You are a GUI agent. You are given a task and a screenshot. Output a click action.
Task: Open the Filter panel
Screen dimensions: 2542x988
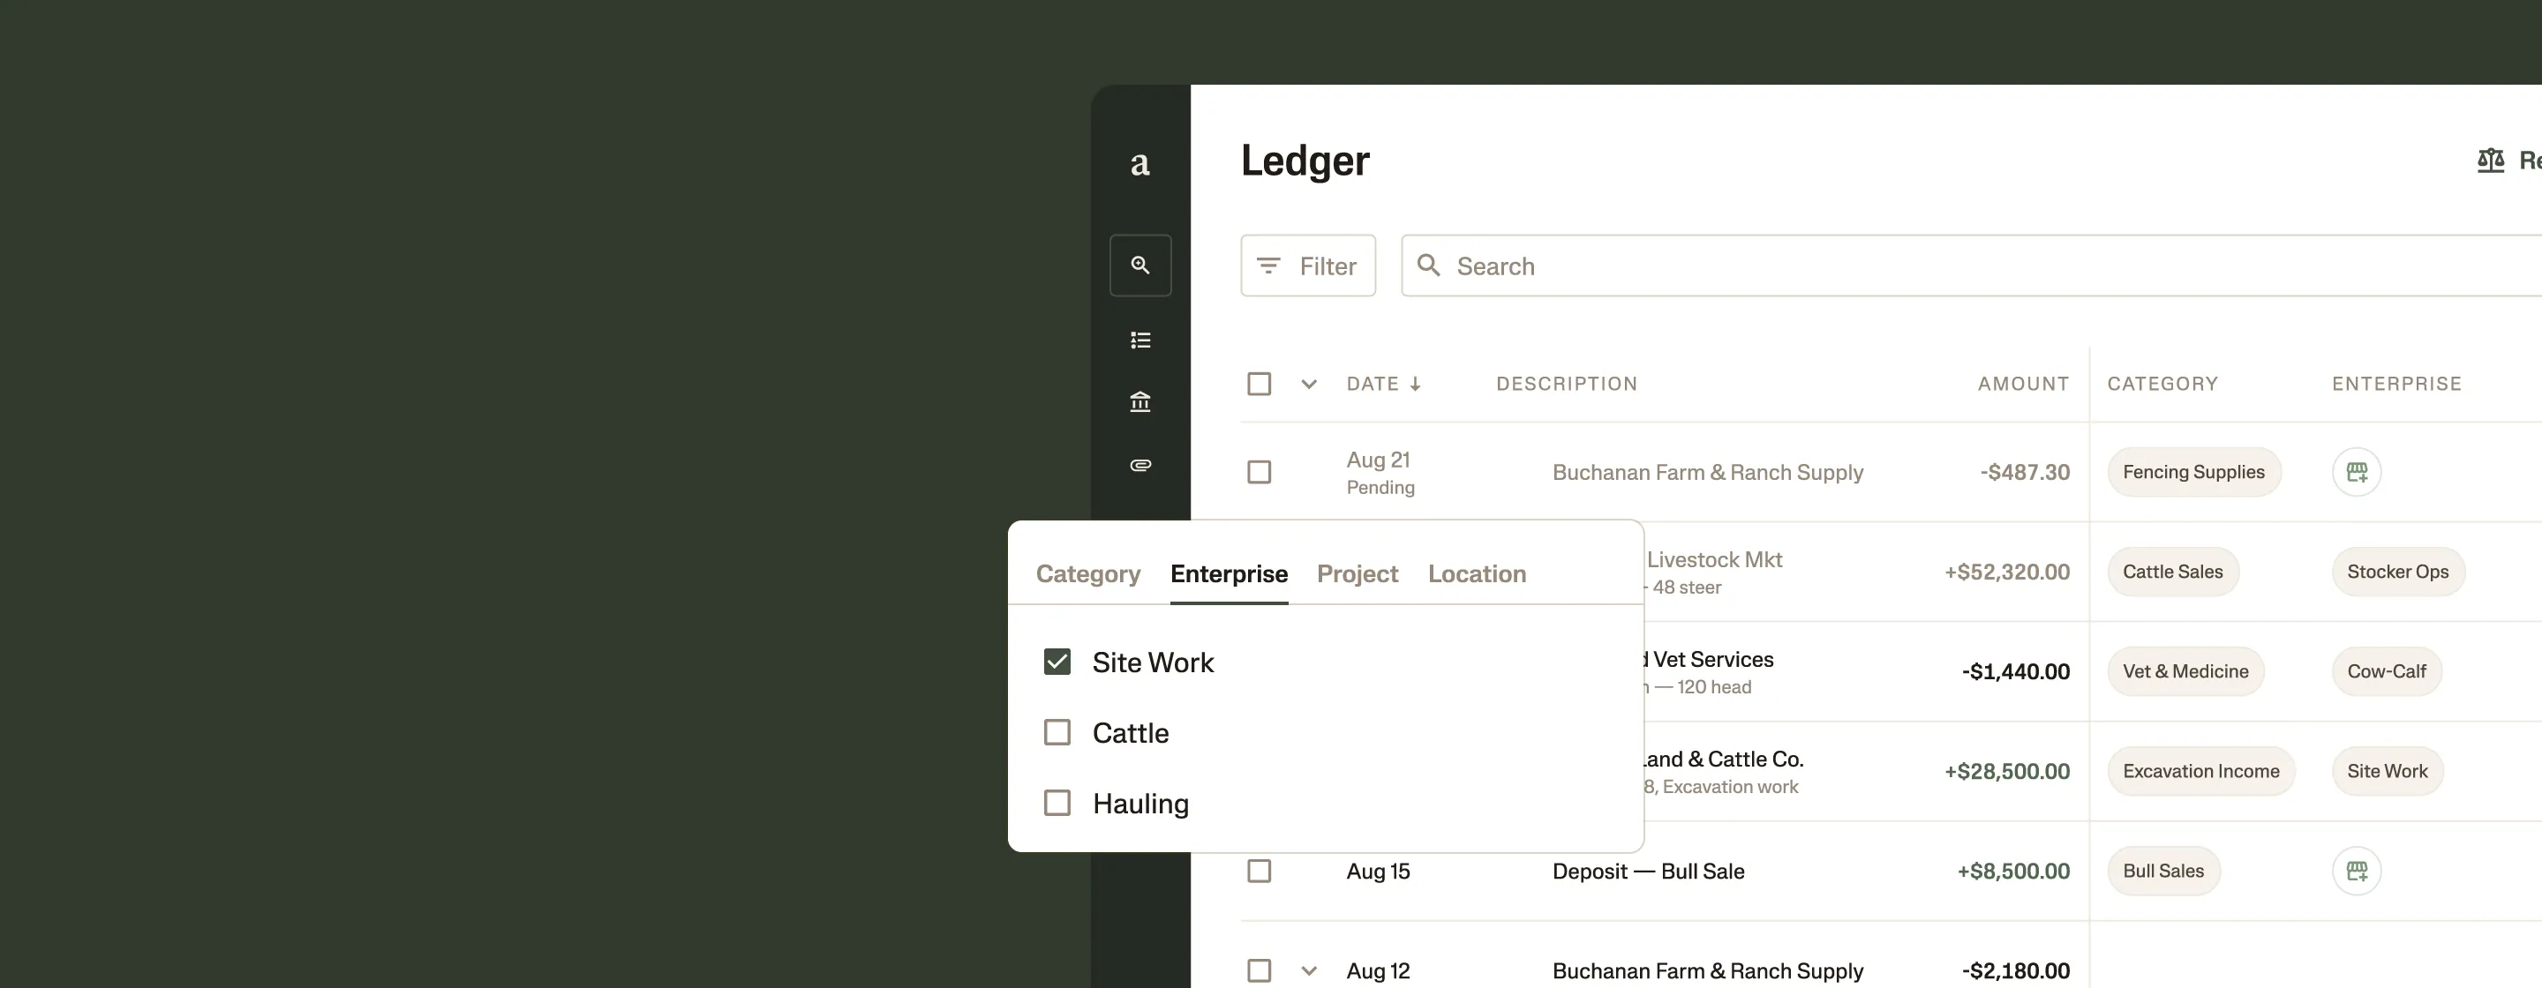[1307, 265]
